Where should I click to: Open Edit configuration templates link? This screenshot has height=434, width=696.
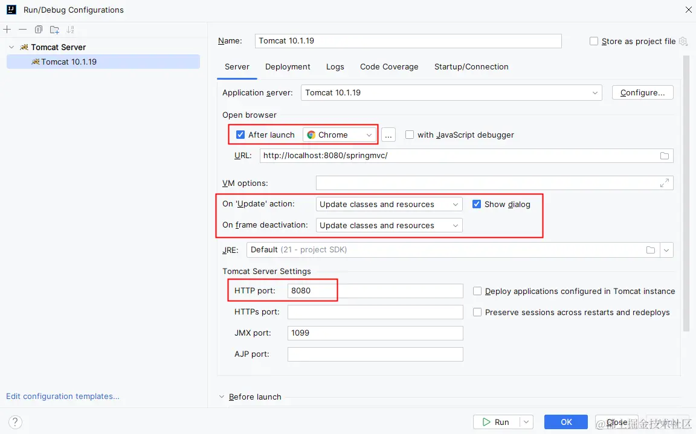[63, 397]
